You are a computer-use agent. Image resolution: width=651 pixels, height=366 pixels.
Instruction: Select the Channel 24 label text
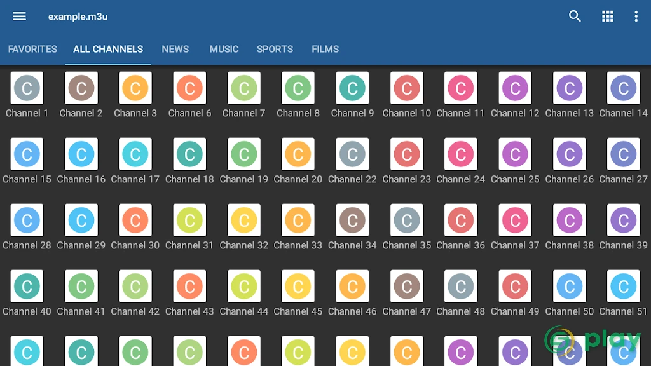(461, 179)
